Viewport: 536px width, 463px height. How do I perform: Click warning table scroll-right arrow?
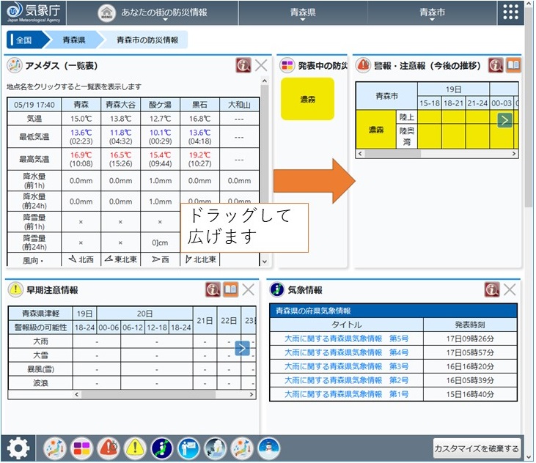[x=514, y=154]
